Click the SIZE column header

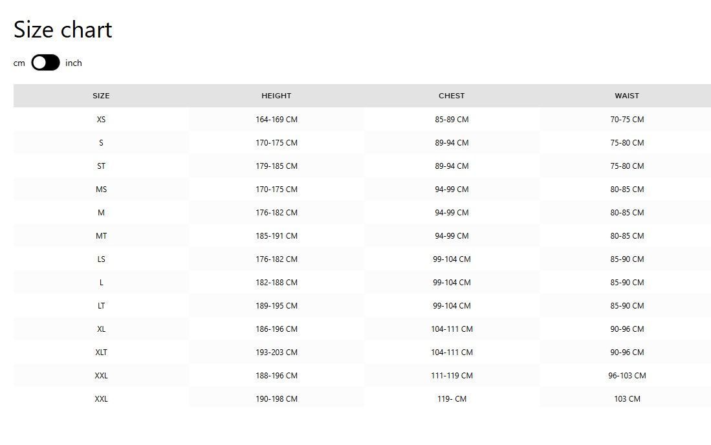(101, 96)
